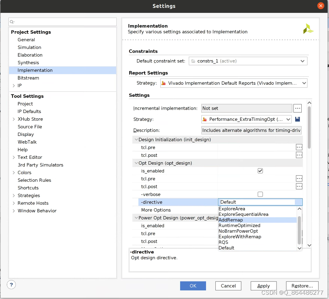Screen dimensions: 329x299
Task: Select RuntimeOptimized from the directive list
Action: click(239, 226)
